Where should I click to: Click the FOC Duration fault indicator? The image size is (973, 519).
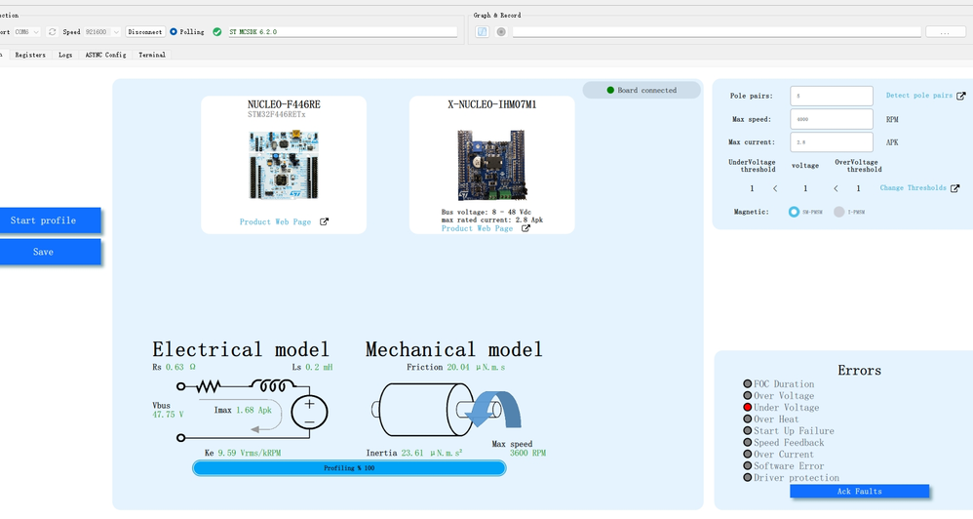click(x=747, y=384)
